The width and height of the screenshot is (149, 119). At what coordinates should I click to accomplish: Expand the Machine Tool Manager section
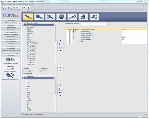point(11,34)
